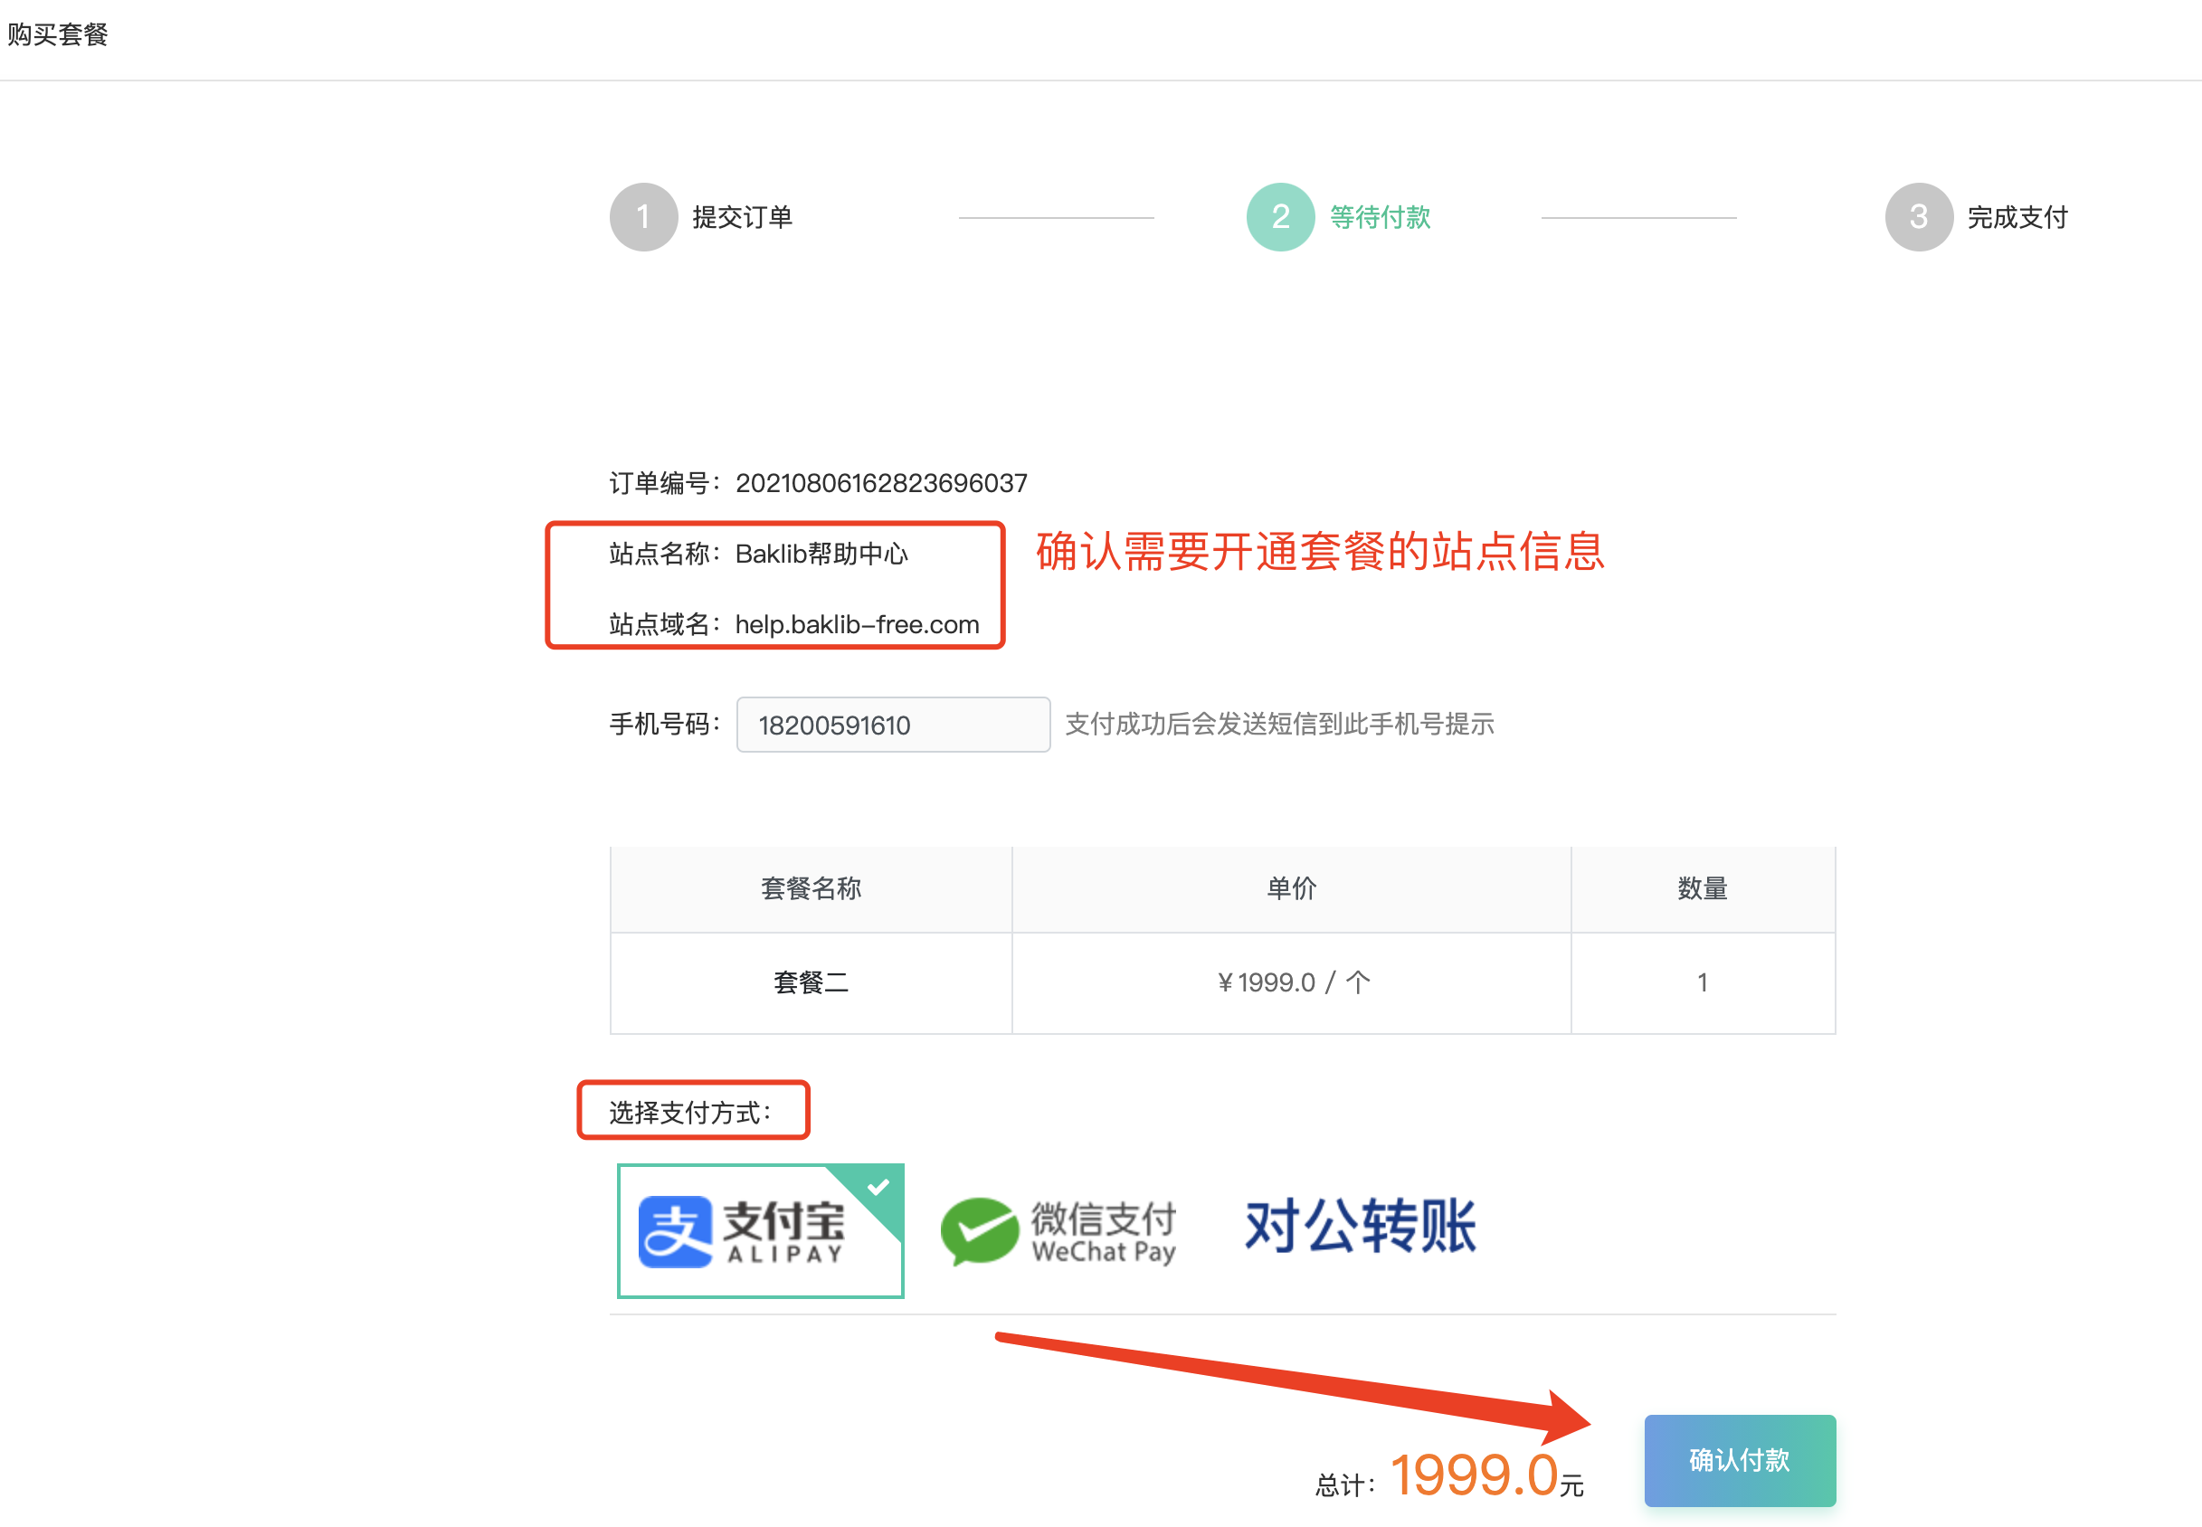Click step 3 circle for 完成支付
This screenshot has height=1527, width=2202.
(1919, 217)
